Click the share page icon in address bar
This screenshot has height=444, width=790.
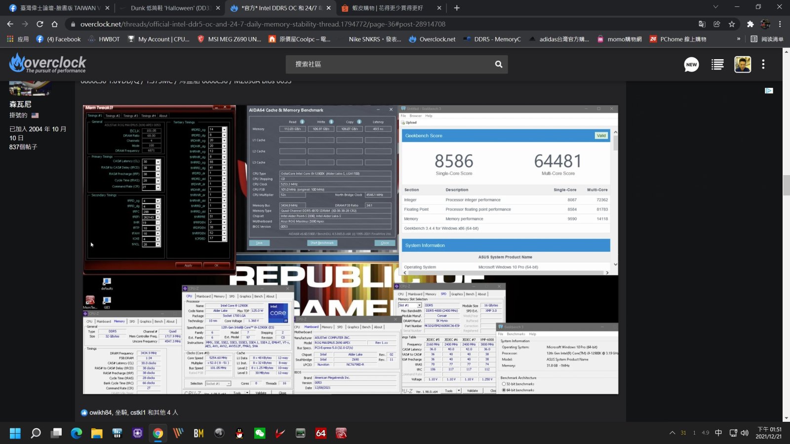[717, 24]
